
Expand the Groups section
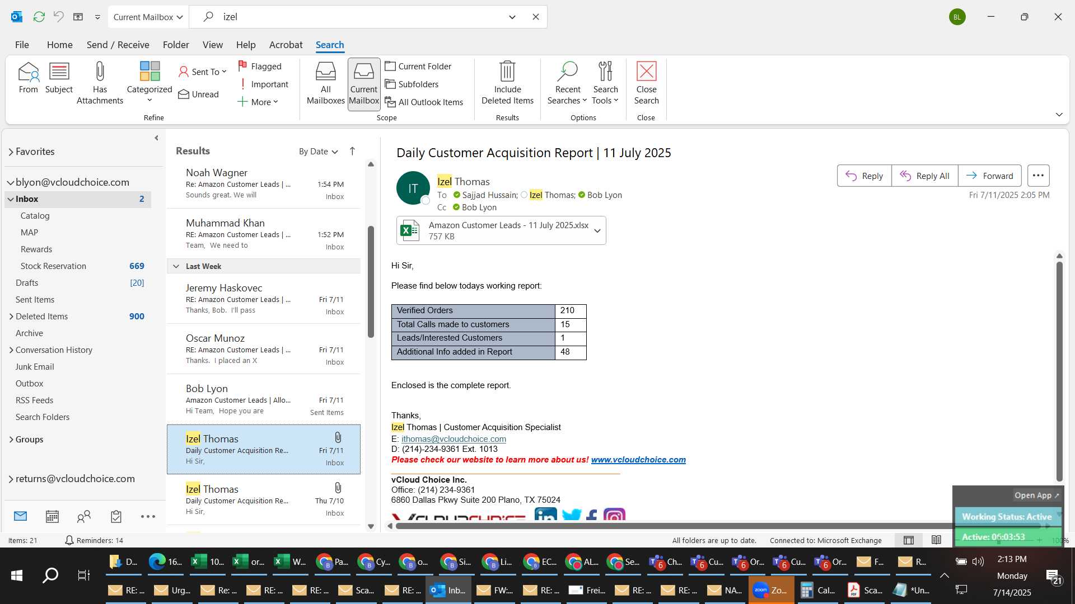point(11,440)
